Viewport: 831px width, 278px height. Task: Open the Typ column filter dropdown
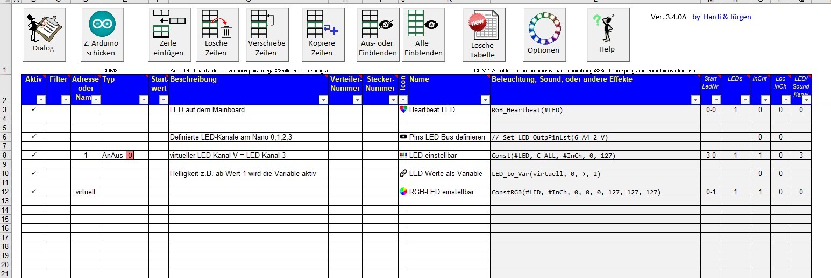pyautogui.click(x=143, y=100)
